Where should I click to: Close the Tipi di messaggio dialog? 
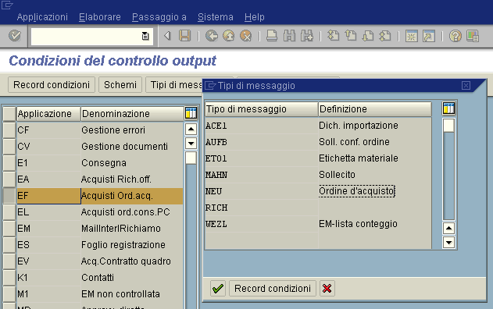click(466, 85)
